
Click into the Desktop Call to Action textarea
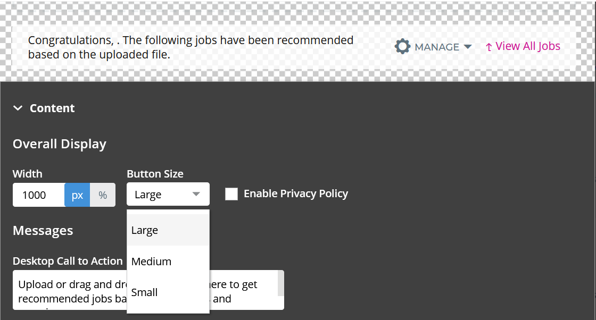148,290
